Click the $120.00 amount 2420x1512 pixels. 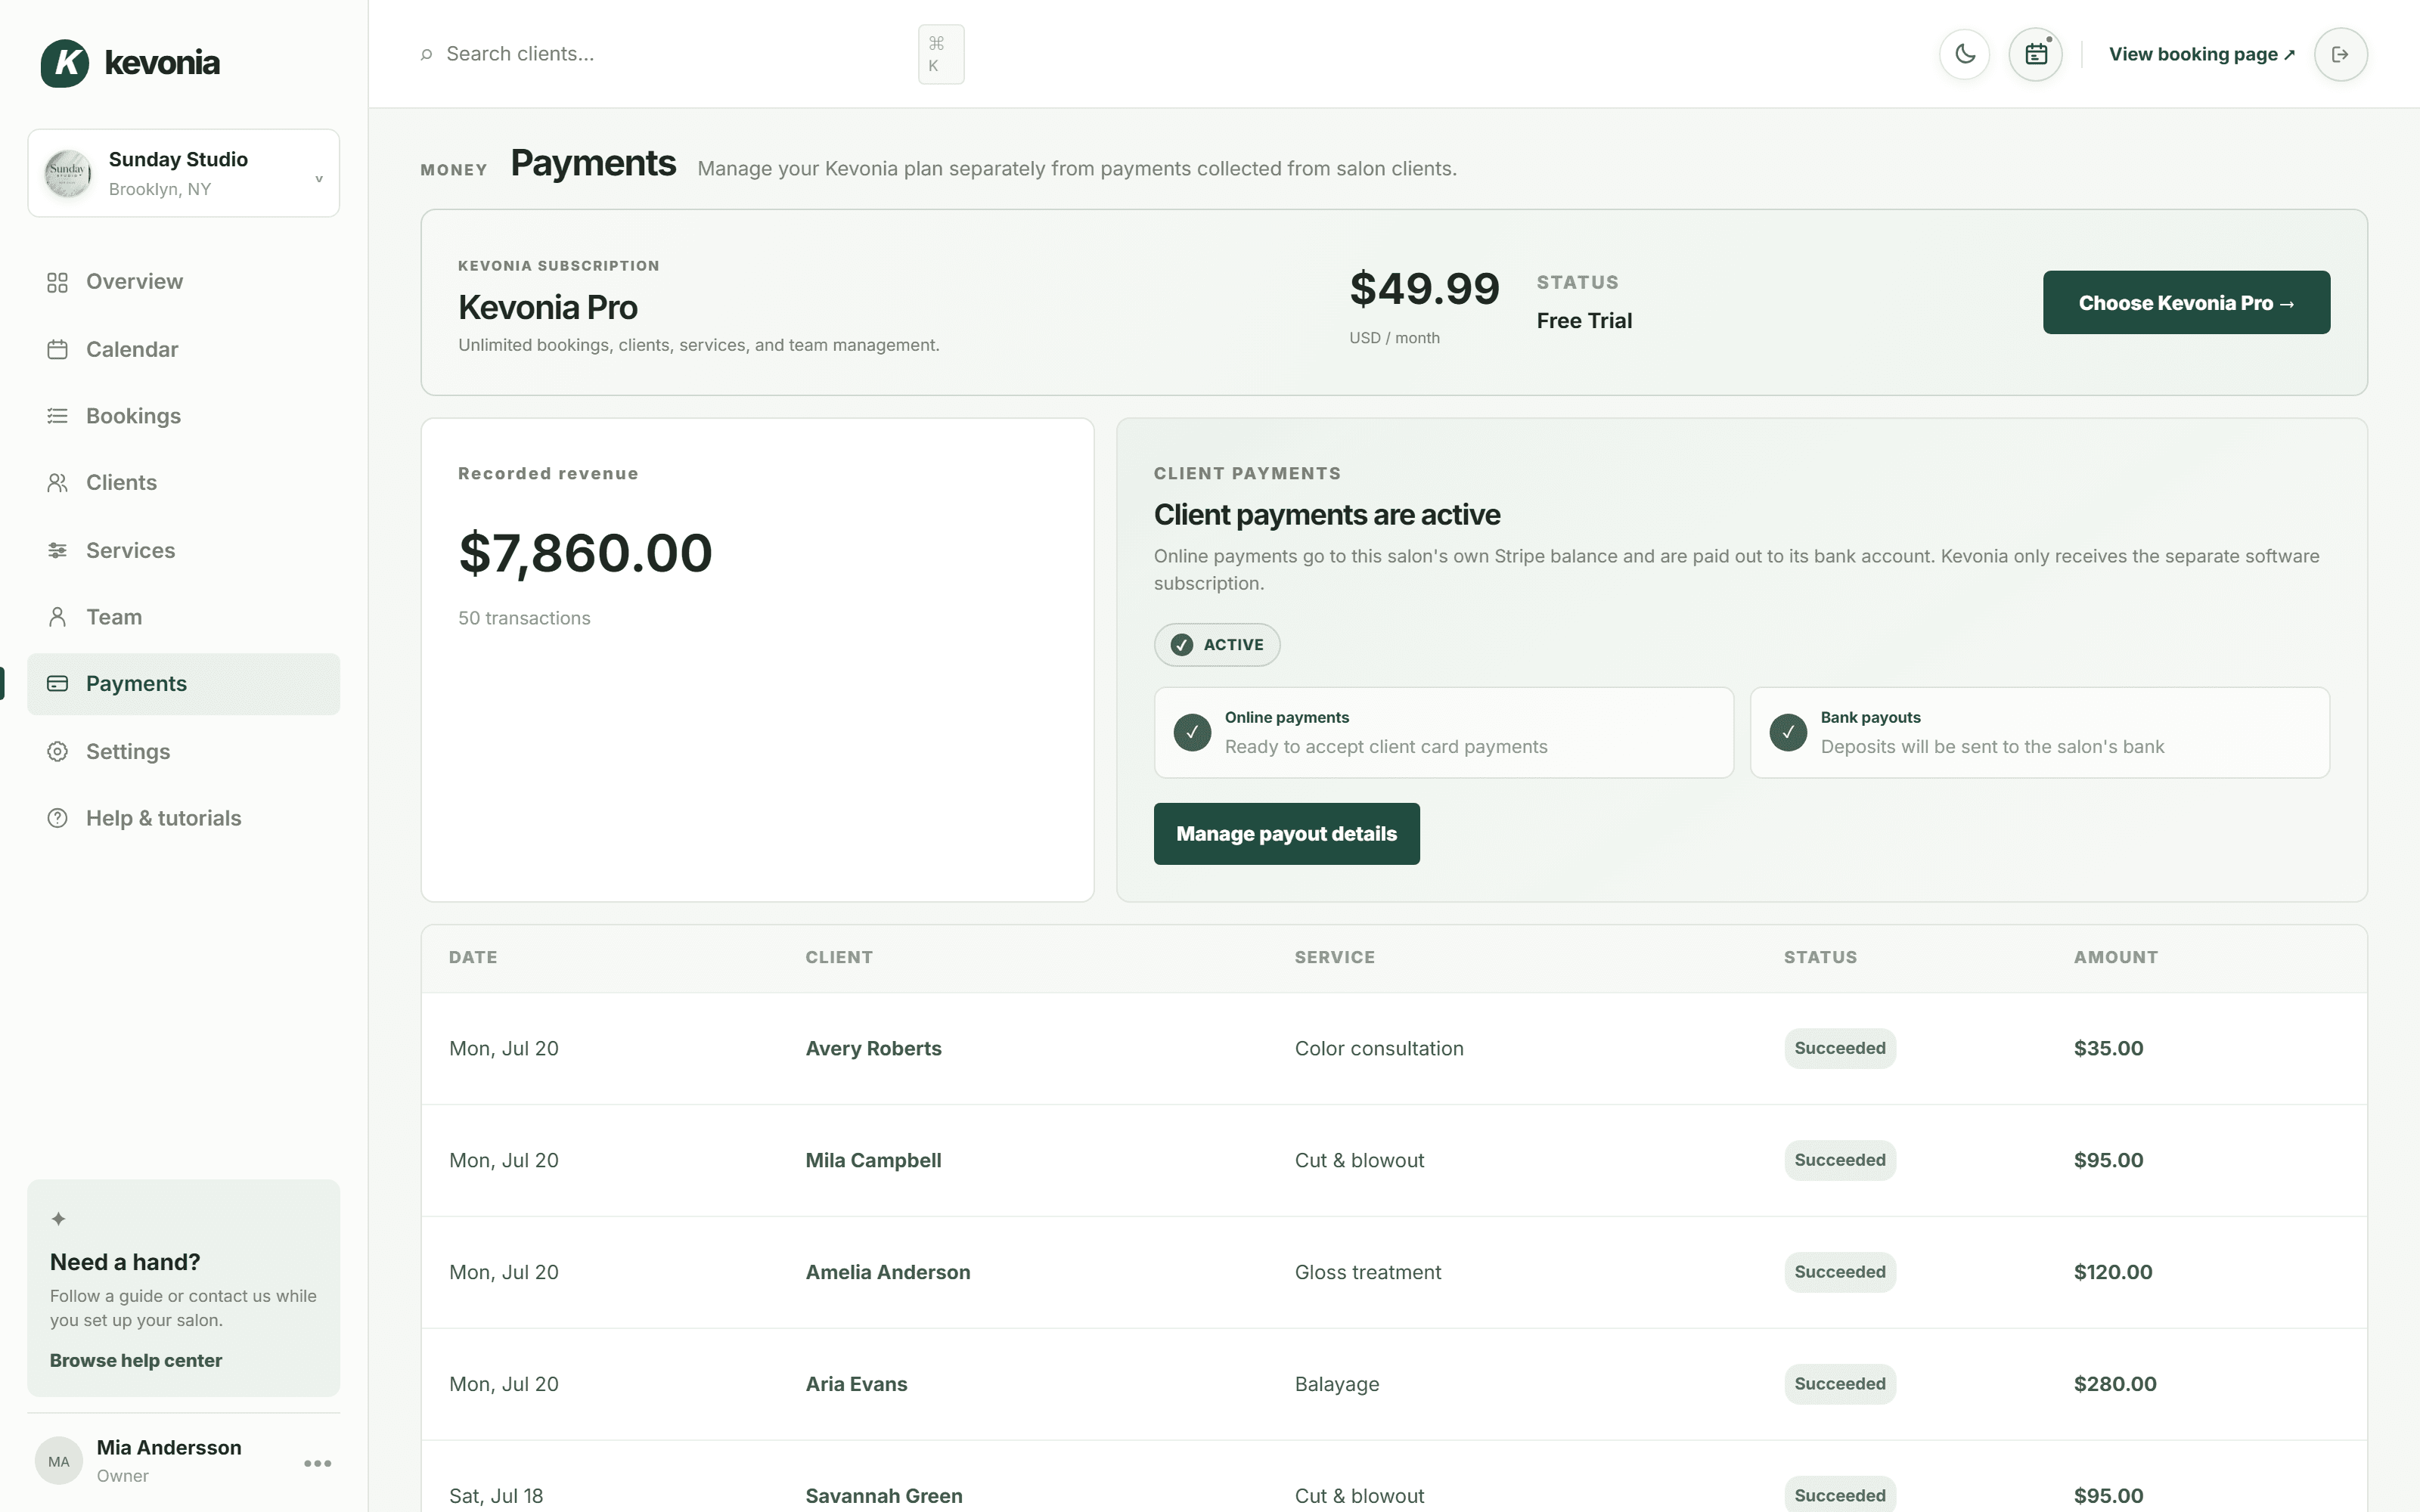coord(2113,1272)
